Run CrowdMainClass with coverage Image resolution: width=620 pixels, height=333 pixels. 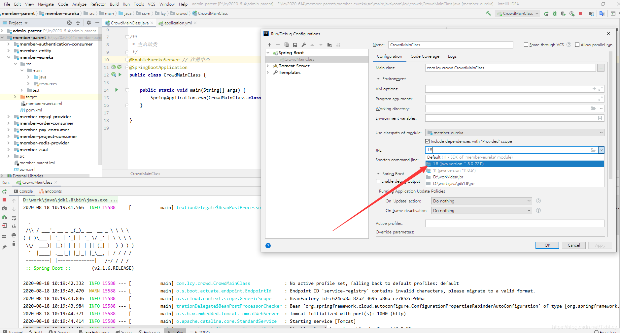563,14
